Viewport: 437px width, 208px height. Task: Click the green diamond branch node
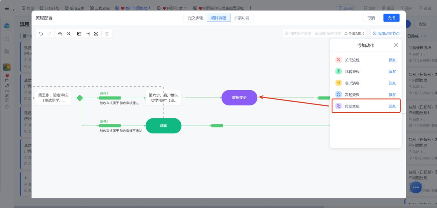point(80,98)
